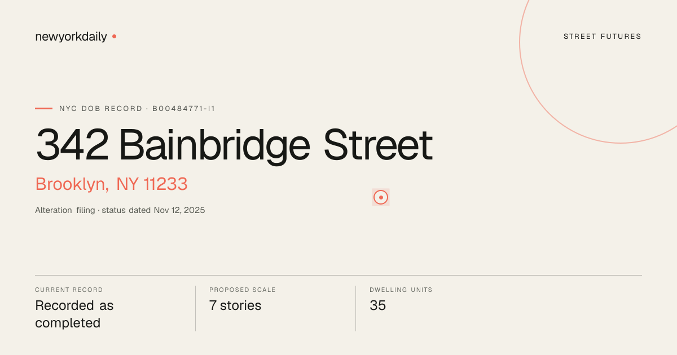677x355 pixels.
Task: Click the 342 Bainbridge Street headline
Action: click(234, 145)
